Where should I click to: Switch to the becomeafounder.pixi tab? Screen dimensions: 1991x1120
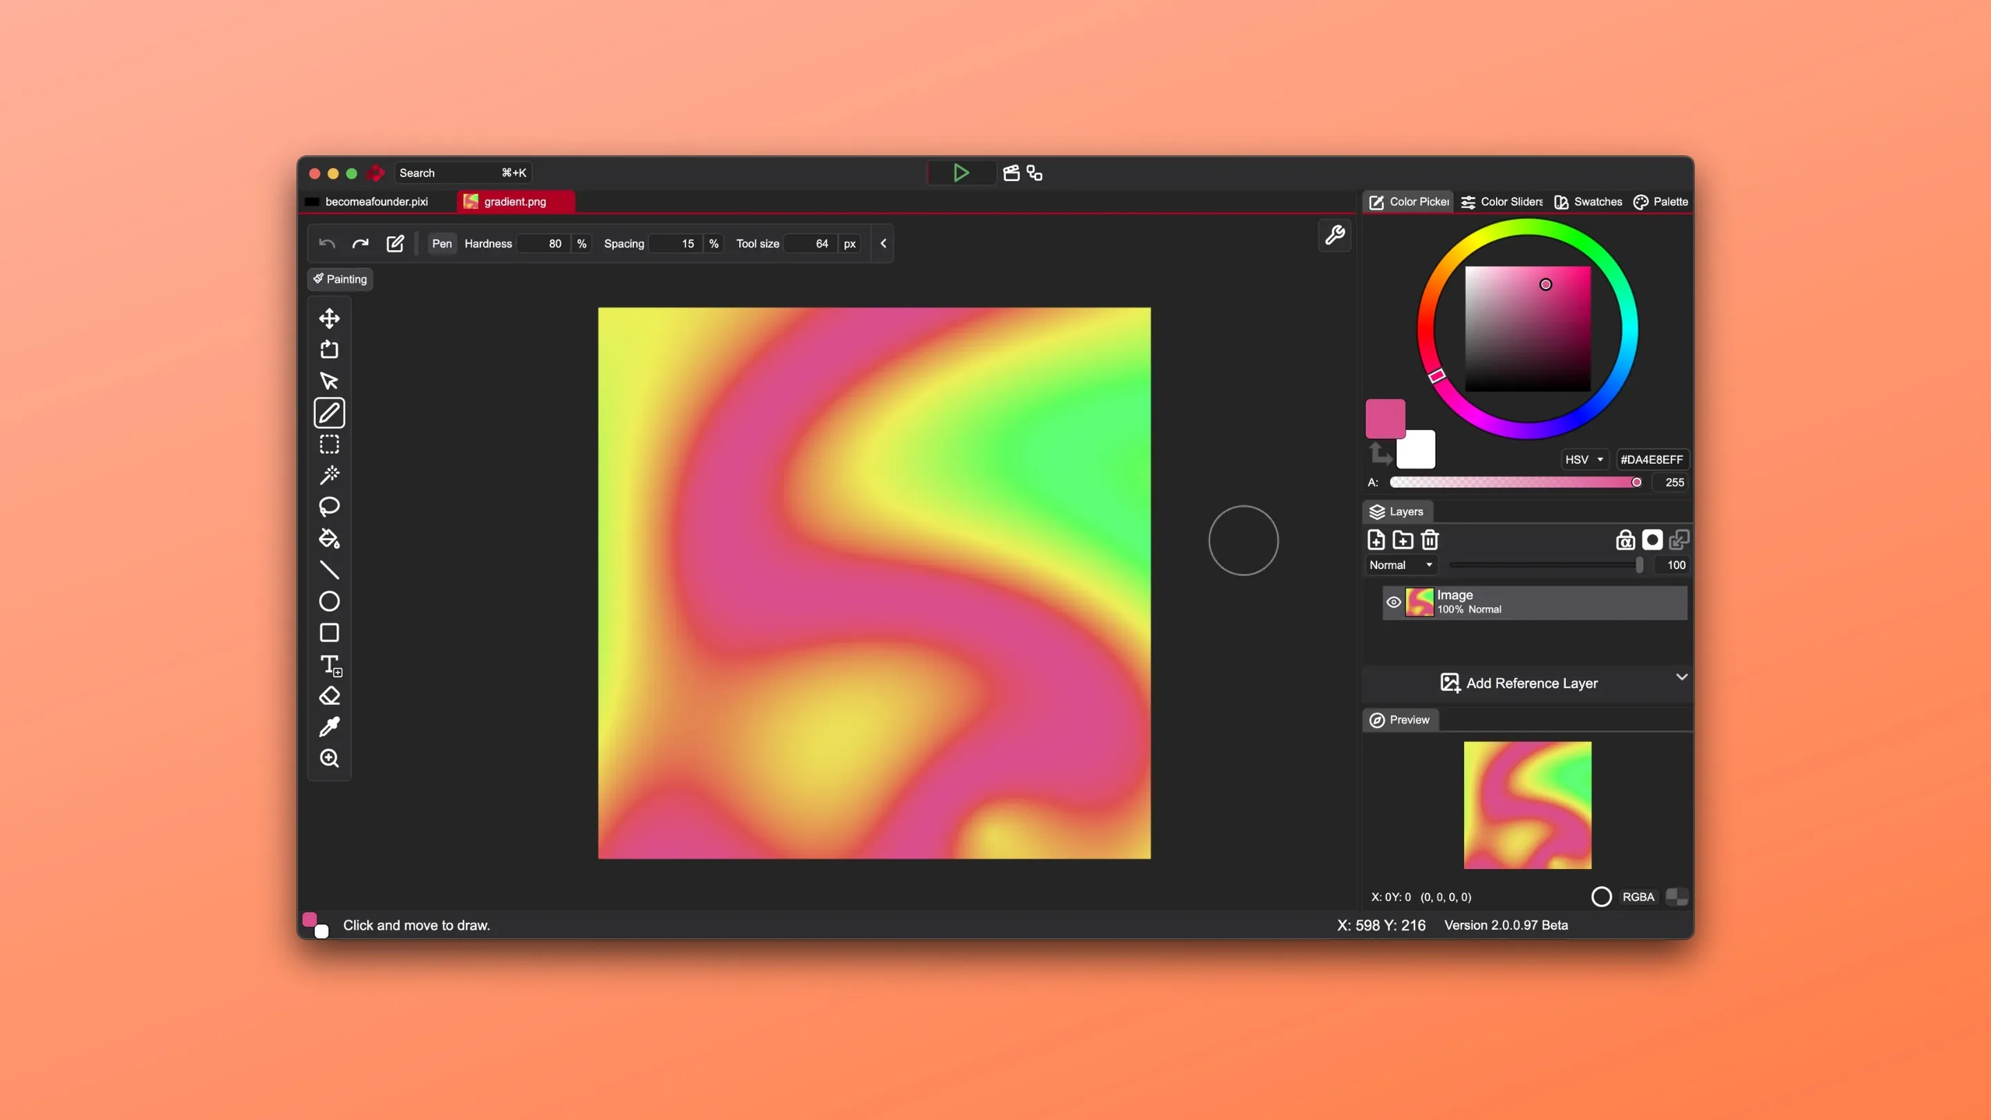(375, 202)
